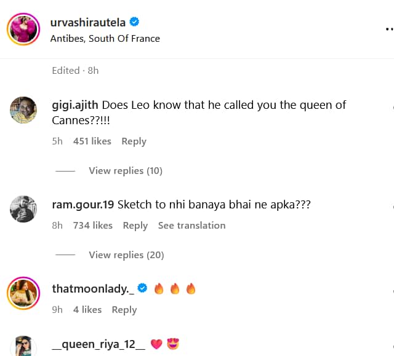This screenshot has width=394, height=356.
Task: Click gigi.ajith's profile avatar
Action: pos(23,110)
